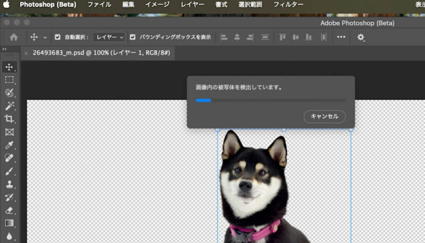425x243 pixels.
Task: Click the キャンセル button in dialog
Action: click(325, 116)
